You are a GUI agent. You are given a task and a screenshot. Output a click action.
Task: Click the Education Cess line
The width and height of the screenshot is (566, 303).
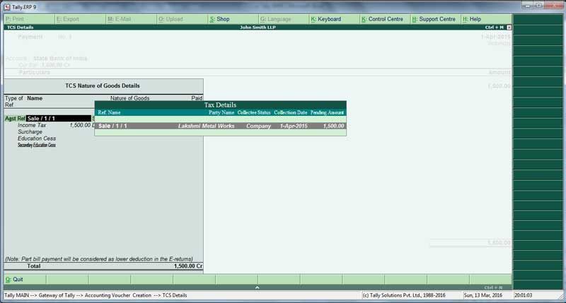(37, 138)
